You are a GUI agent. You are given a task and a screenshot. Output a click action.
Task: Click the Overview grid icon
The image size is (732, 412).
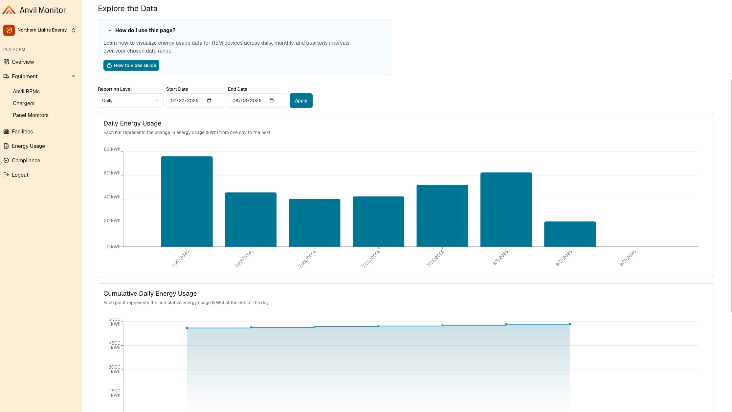[x=6, y=62]
